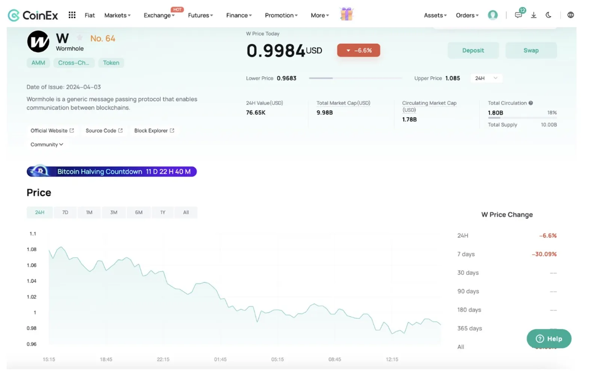Expand the More dropdown menu
Image resolution: width=599 pixels, height=379 pixels.
click(x=320, y=15)
